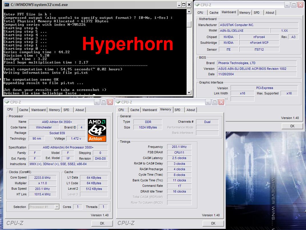Open Mainboard tab in Memory window

click(x=149, y=110)
